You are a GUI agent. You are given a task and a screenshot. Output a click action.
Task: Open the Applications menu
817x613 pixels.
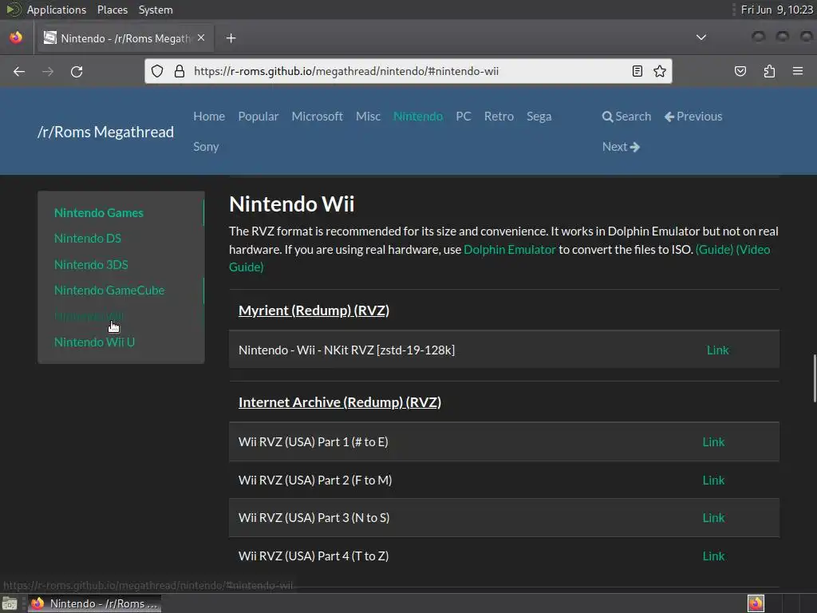point(57,10)
